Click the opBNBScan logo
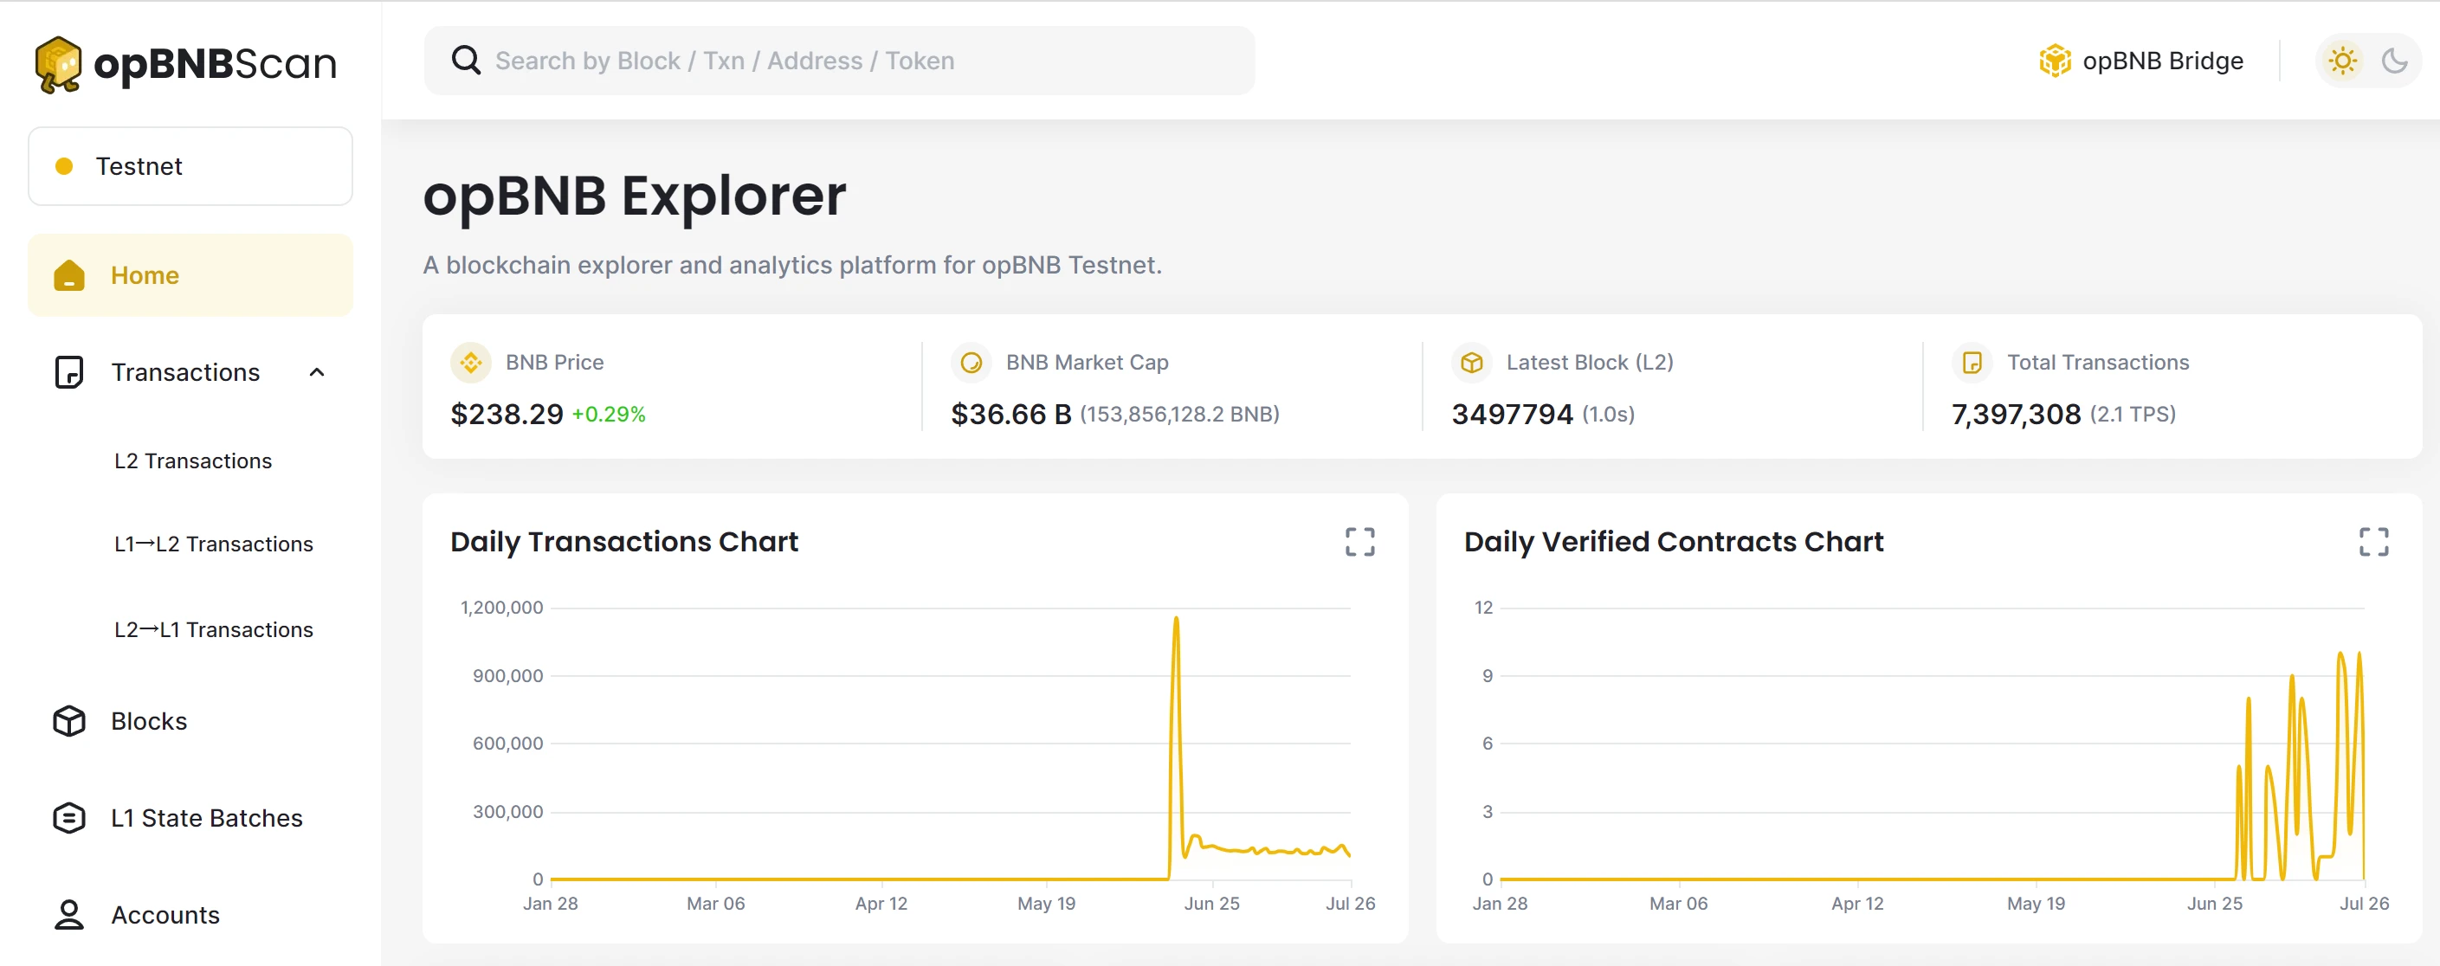The height and width of the screenshot is (966, 2440). tap(185, 64)
